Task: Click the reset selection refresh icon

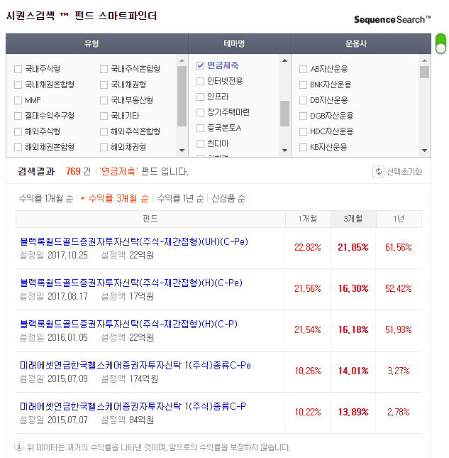Action: click(378, 171)
